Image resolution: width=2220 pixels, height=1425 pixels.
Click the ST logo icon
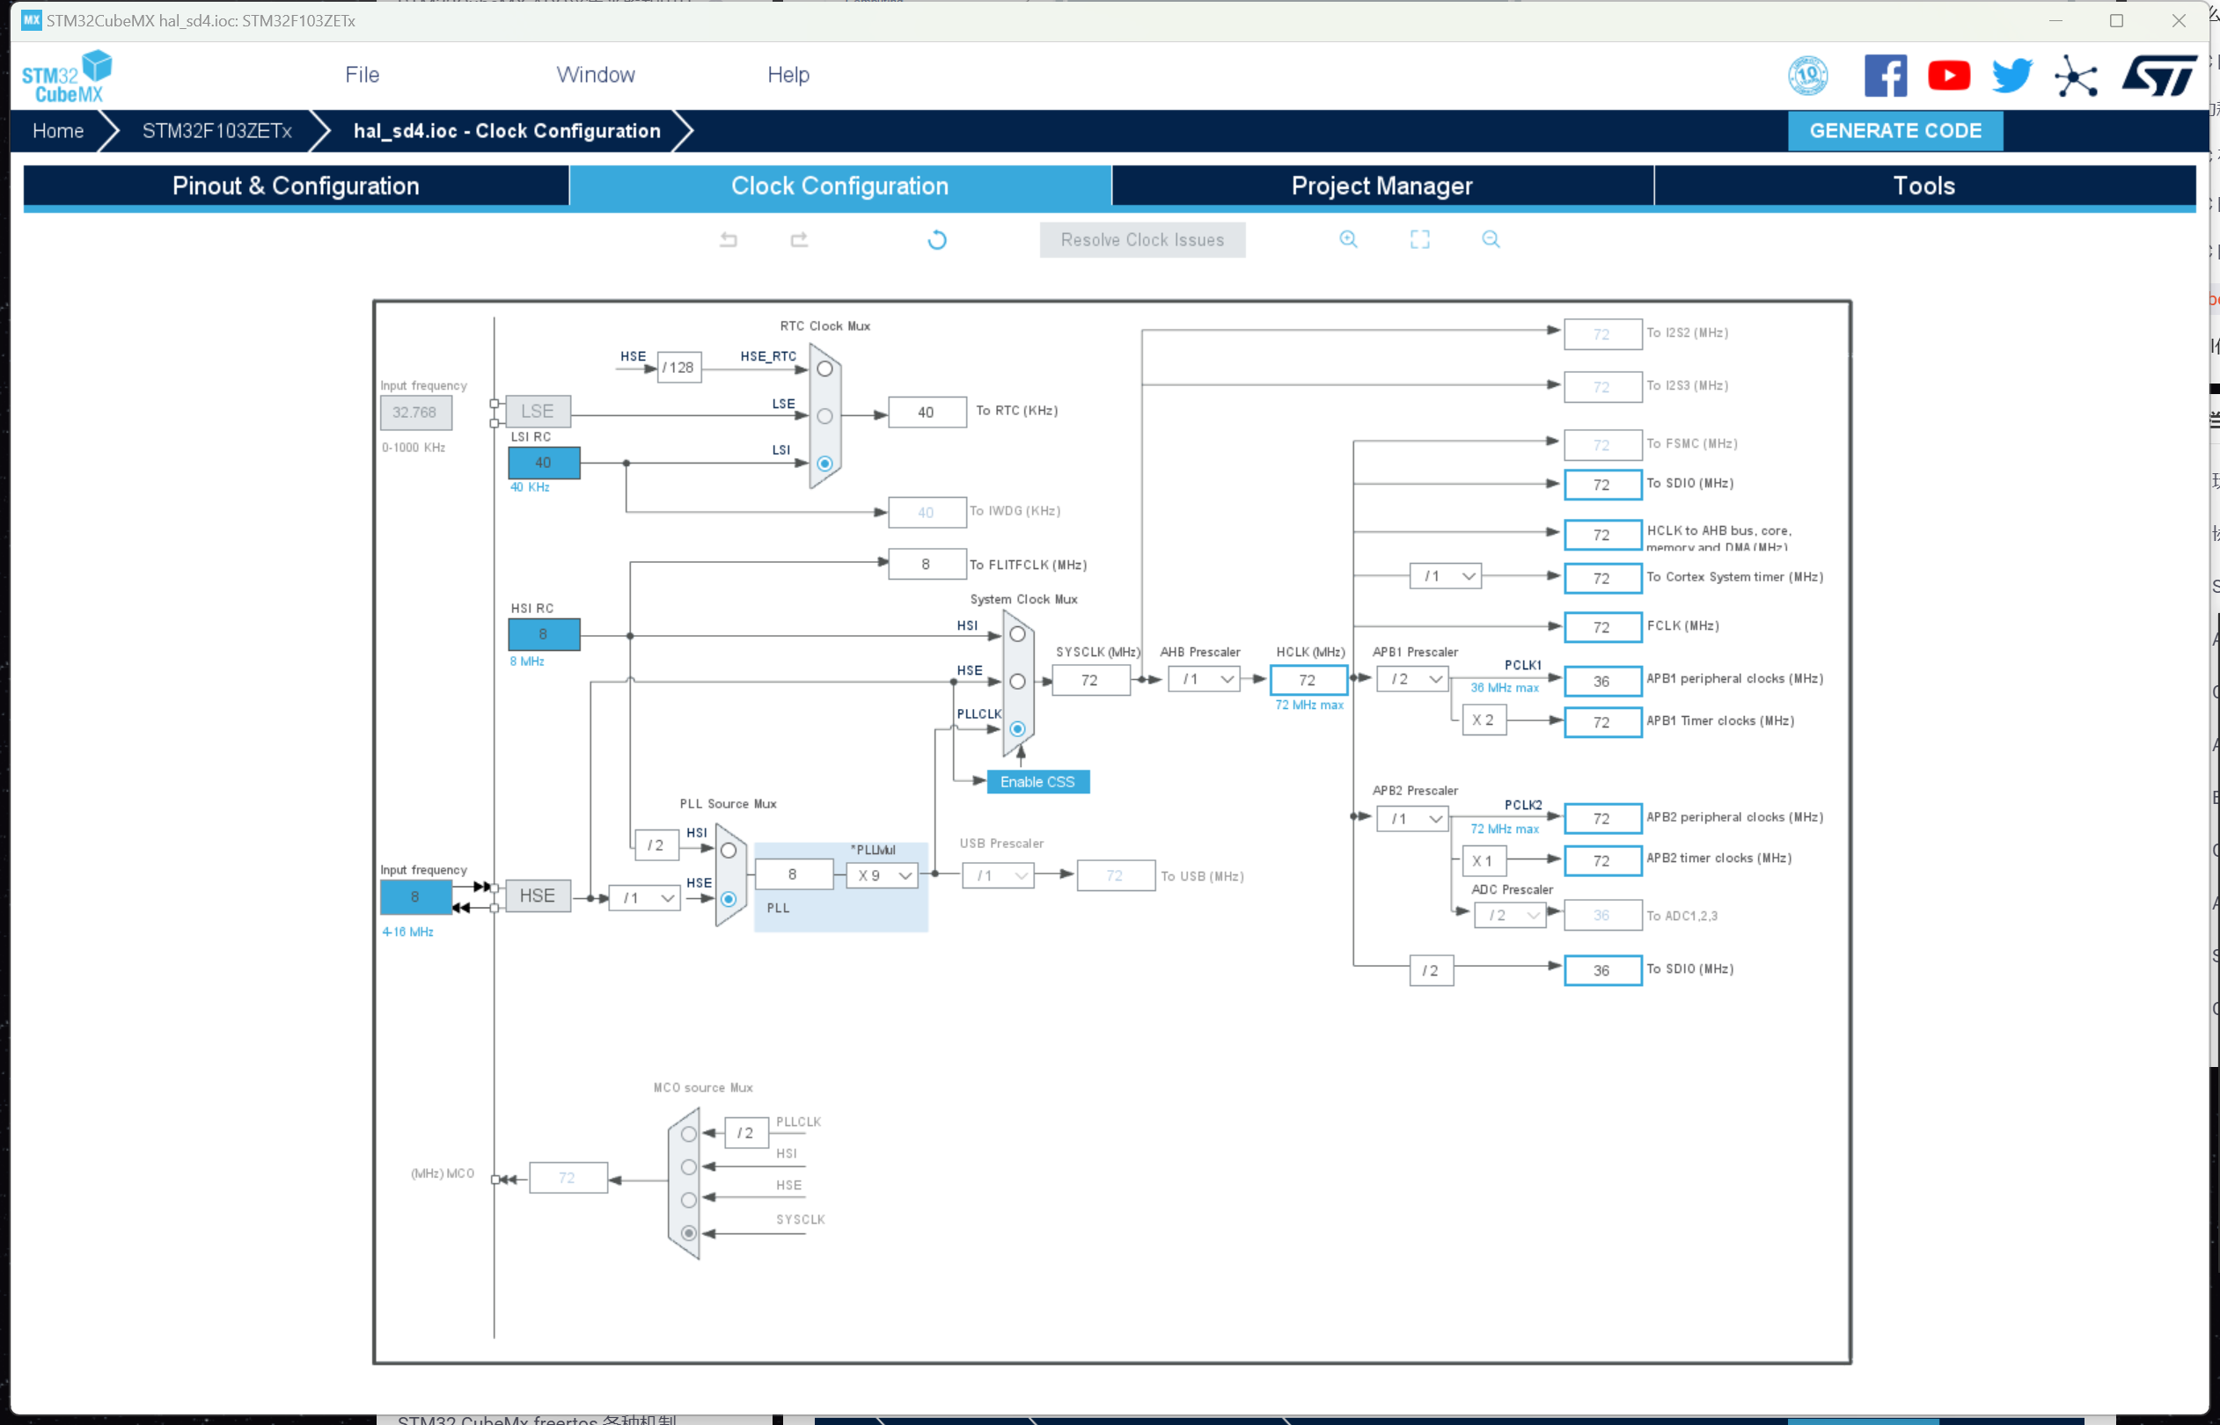(2159, 75)
